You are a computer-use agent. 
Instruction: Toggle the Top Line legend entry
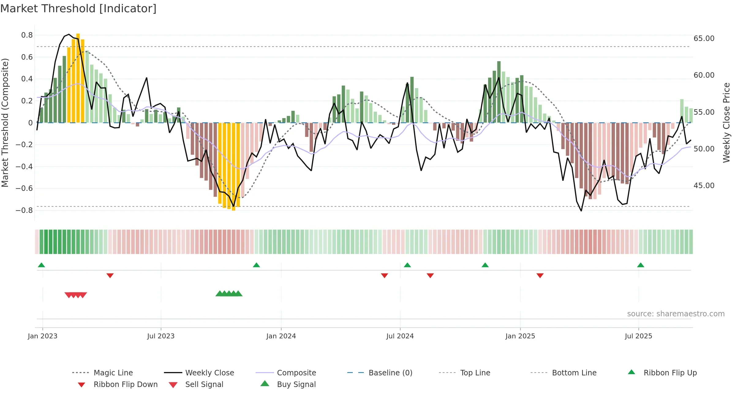[x=465, y=373]
